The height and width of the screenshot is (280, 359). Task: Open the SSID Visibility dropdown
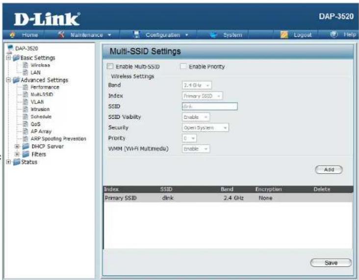click(196, 117)
